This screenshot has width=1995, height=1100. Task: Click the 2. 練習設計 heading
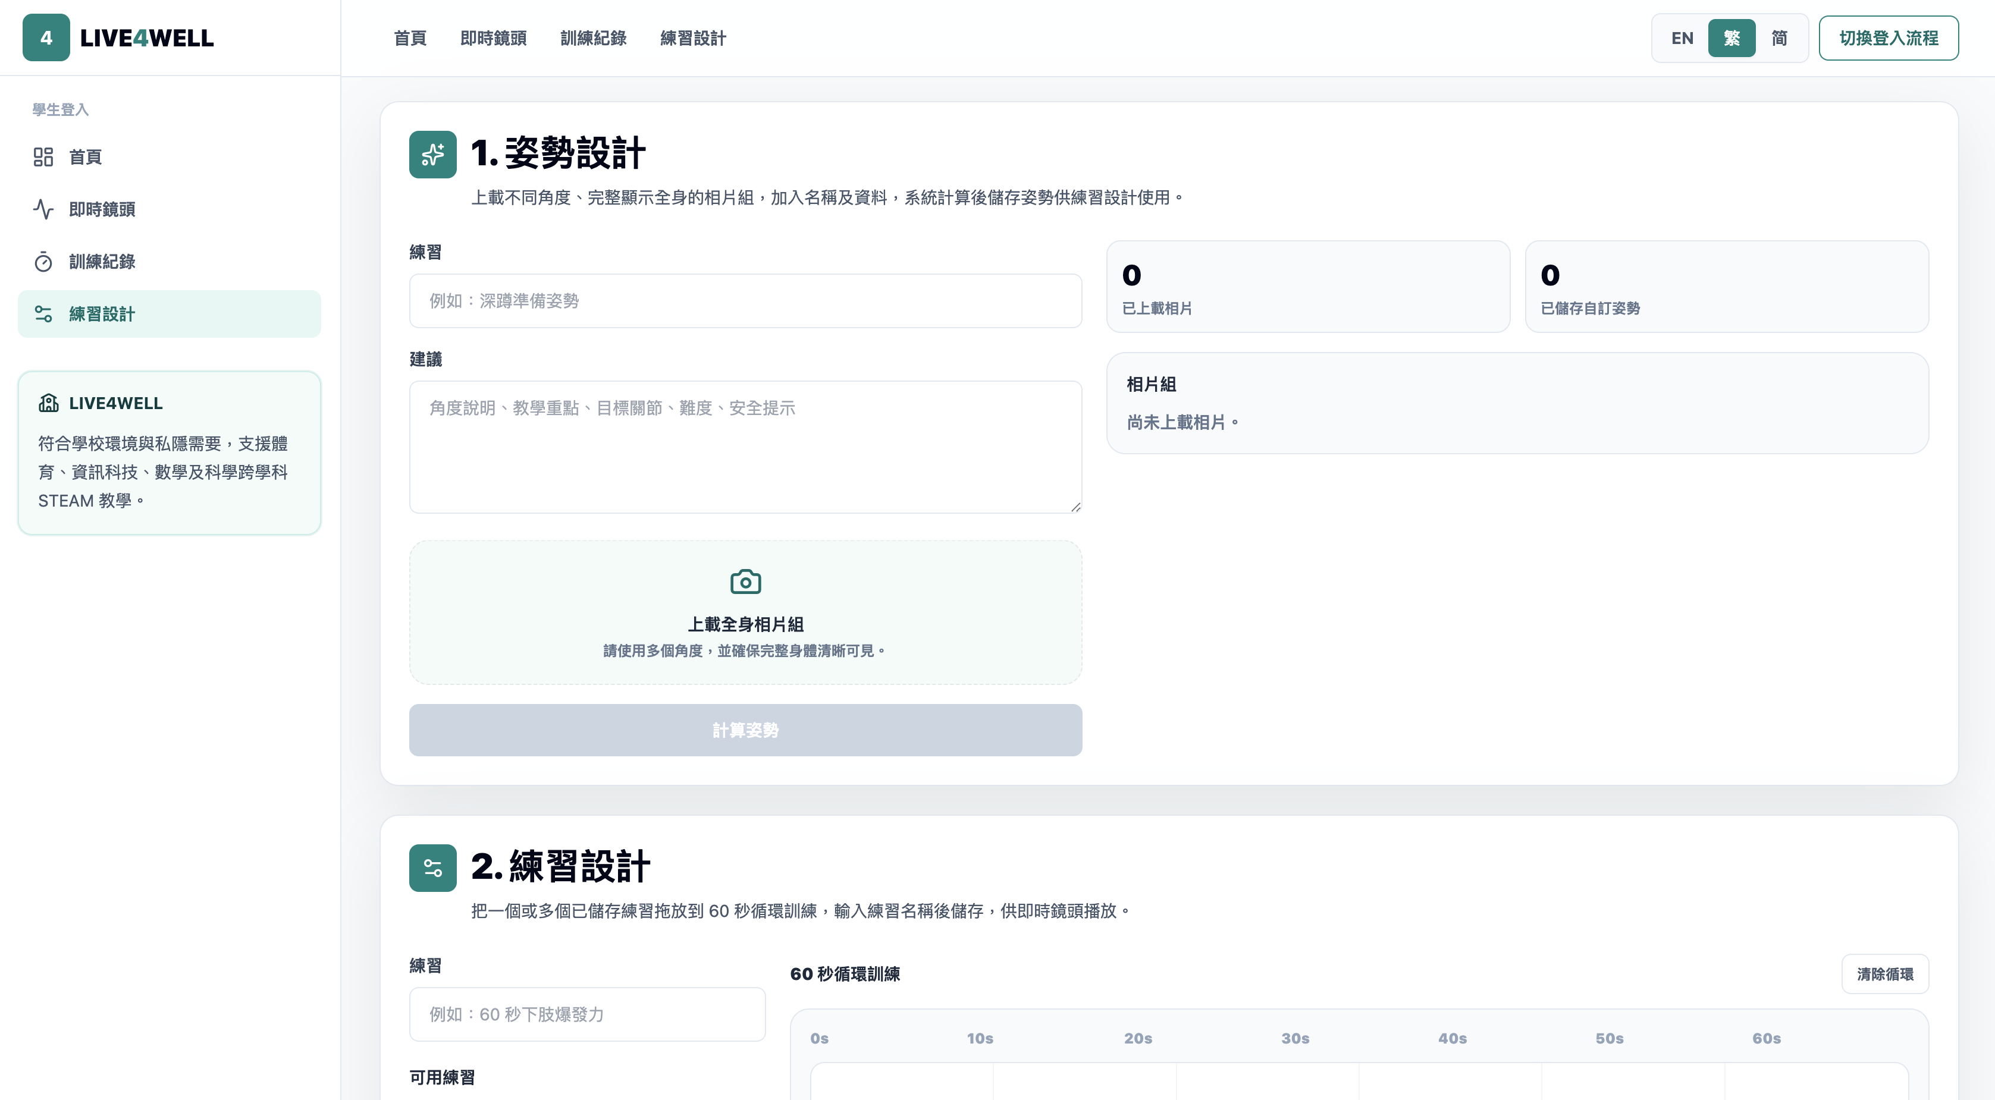pos(560,866)
